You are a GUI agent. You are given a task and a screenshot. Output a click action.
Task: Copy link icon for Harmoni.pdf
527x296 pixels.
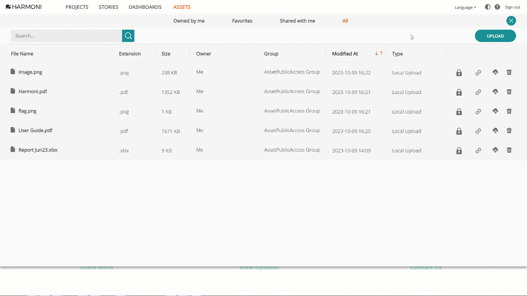(x=478, y=92)
